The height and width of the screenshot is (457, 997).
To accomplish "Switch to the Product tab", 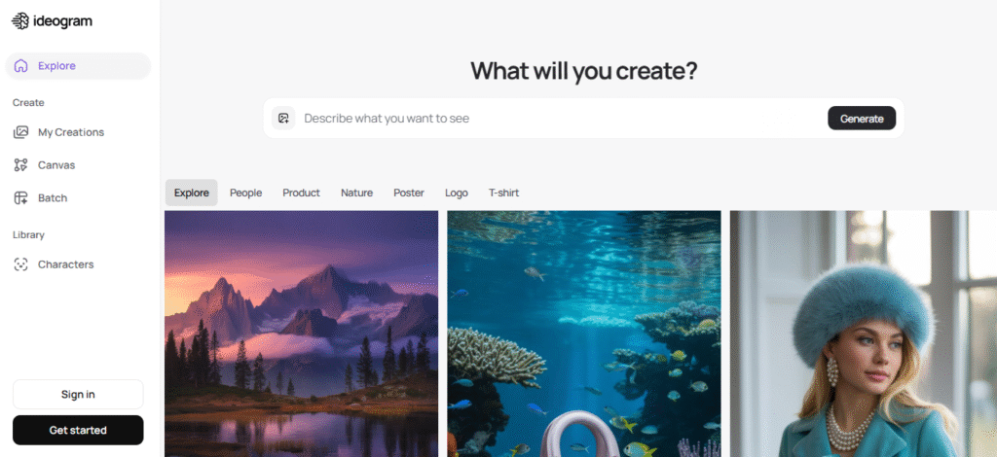I will point(302,193).
